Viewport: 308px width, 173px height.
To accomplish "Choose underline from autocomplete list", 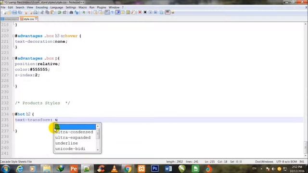I will 66,143.
